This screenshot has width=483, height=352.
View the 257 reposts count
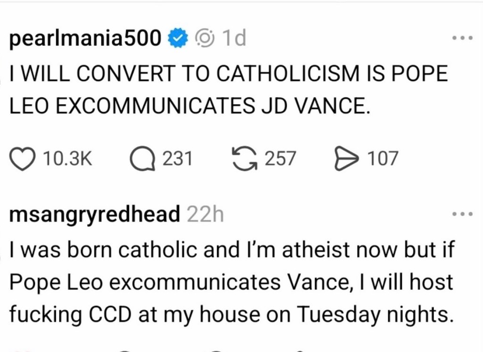(x=280, y=159)
